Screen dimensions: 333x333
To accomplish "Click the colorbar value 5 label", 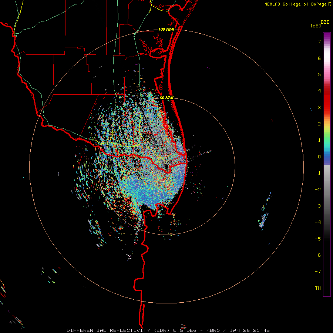I will coord(319,74).
